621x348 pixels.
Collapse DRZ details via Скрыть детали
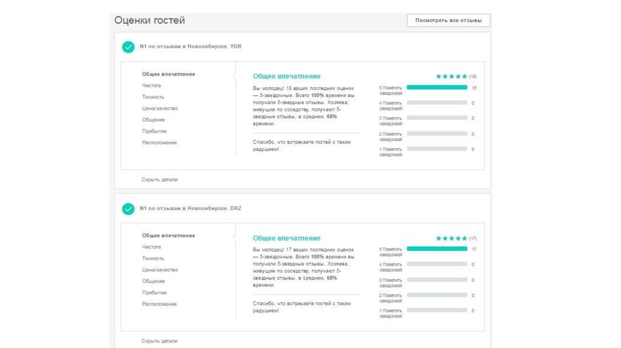[x=159, y=341]
